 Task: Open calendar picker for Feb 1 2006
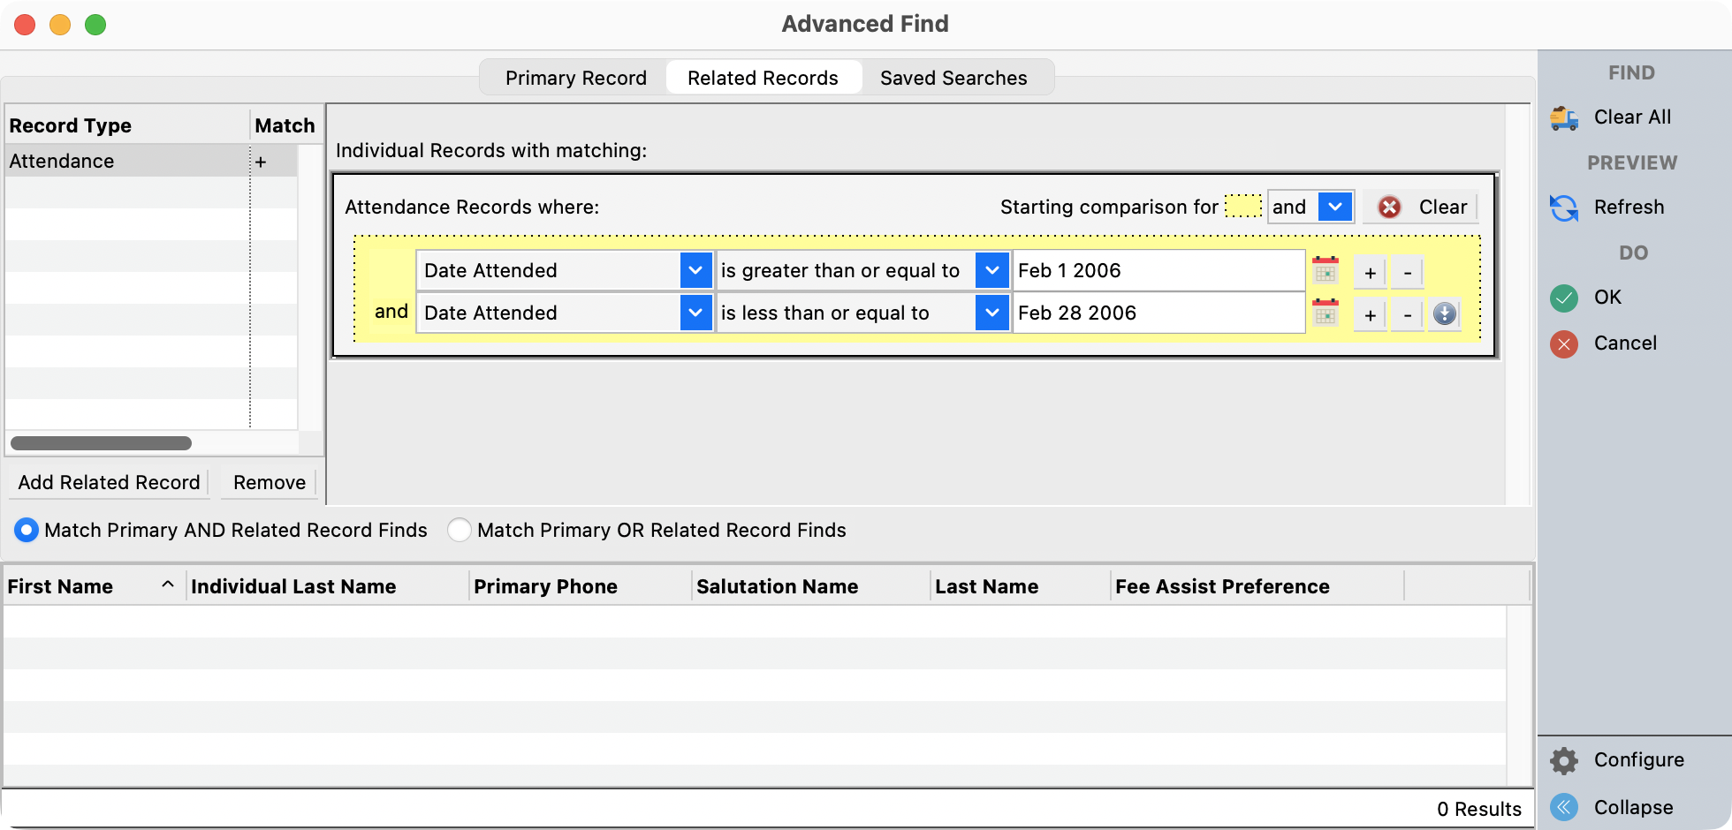coord(1326,270)
